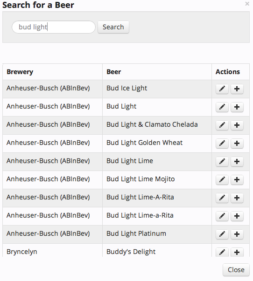Screen dimensions: 253x281
Task: Add Bud Light Lime Mojito
Action: pos(237,180)
